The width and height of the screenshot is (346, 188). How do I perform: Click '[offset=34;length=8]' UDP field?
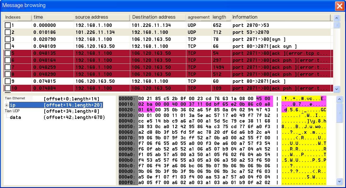(x=72, y=111)
